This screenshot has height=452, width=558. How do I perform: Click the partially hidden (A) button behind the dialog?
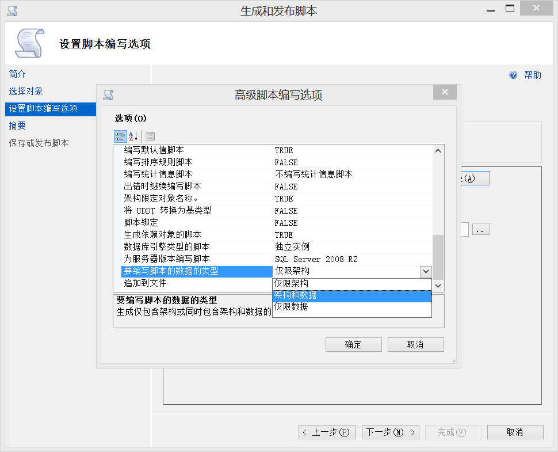(476, 178)
